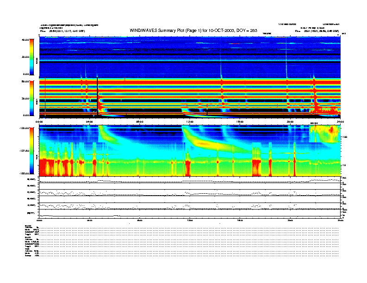The width and height of the screenshot is (367, 283).
Task: Click the first dotted line plot below the spectrograms
Action: click(190, 180)
